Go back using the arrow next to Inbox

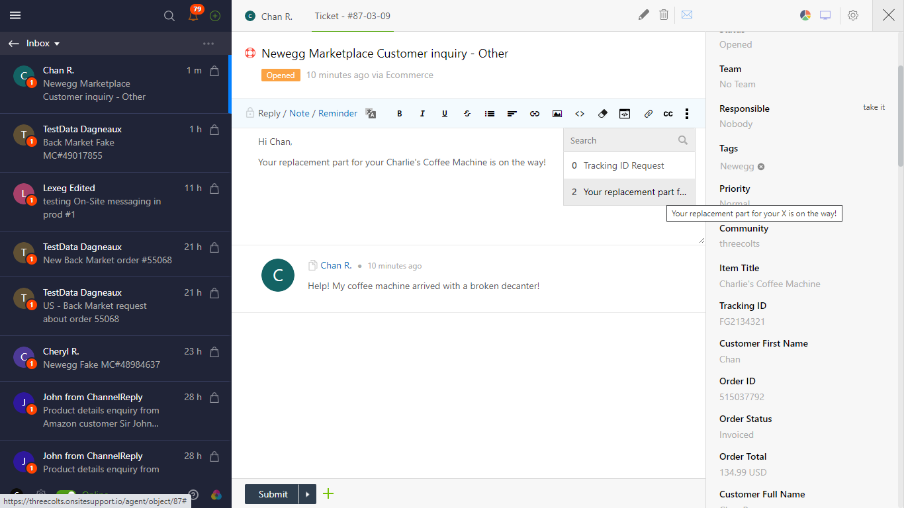[x=14, y=43]
